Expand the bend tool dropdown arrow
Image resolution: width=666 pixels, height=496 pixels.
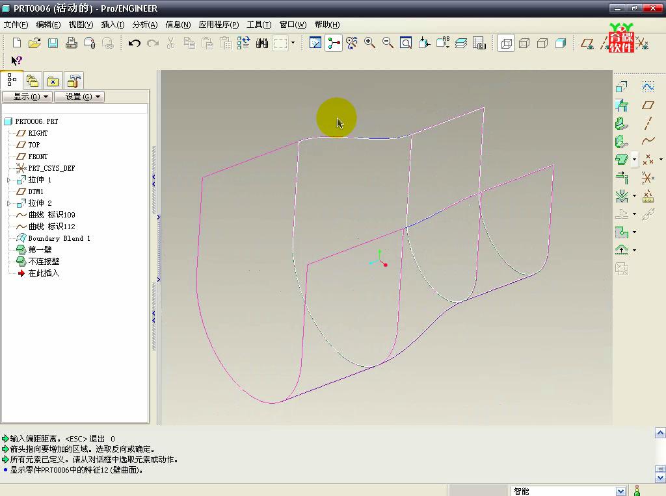pyautogui.click(x=635, y=196)
